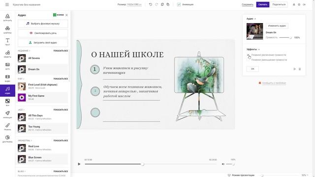Play the slide timeline
This screenshot has width=315, height=177.
(x=79, y=164)
